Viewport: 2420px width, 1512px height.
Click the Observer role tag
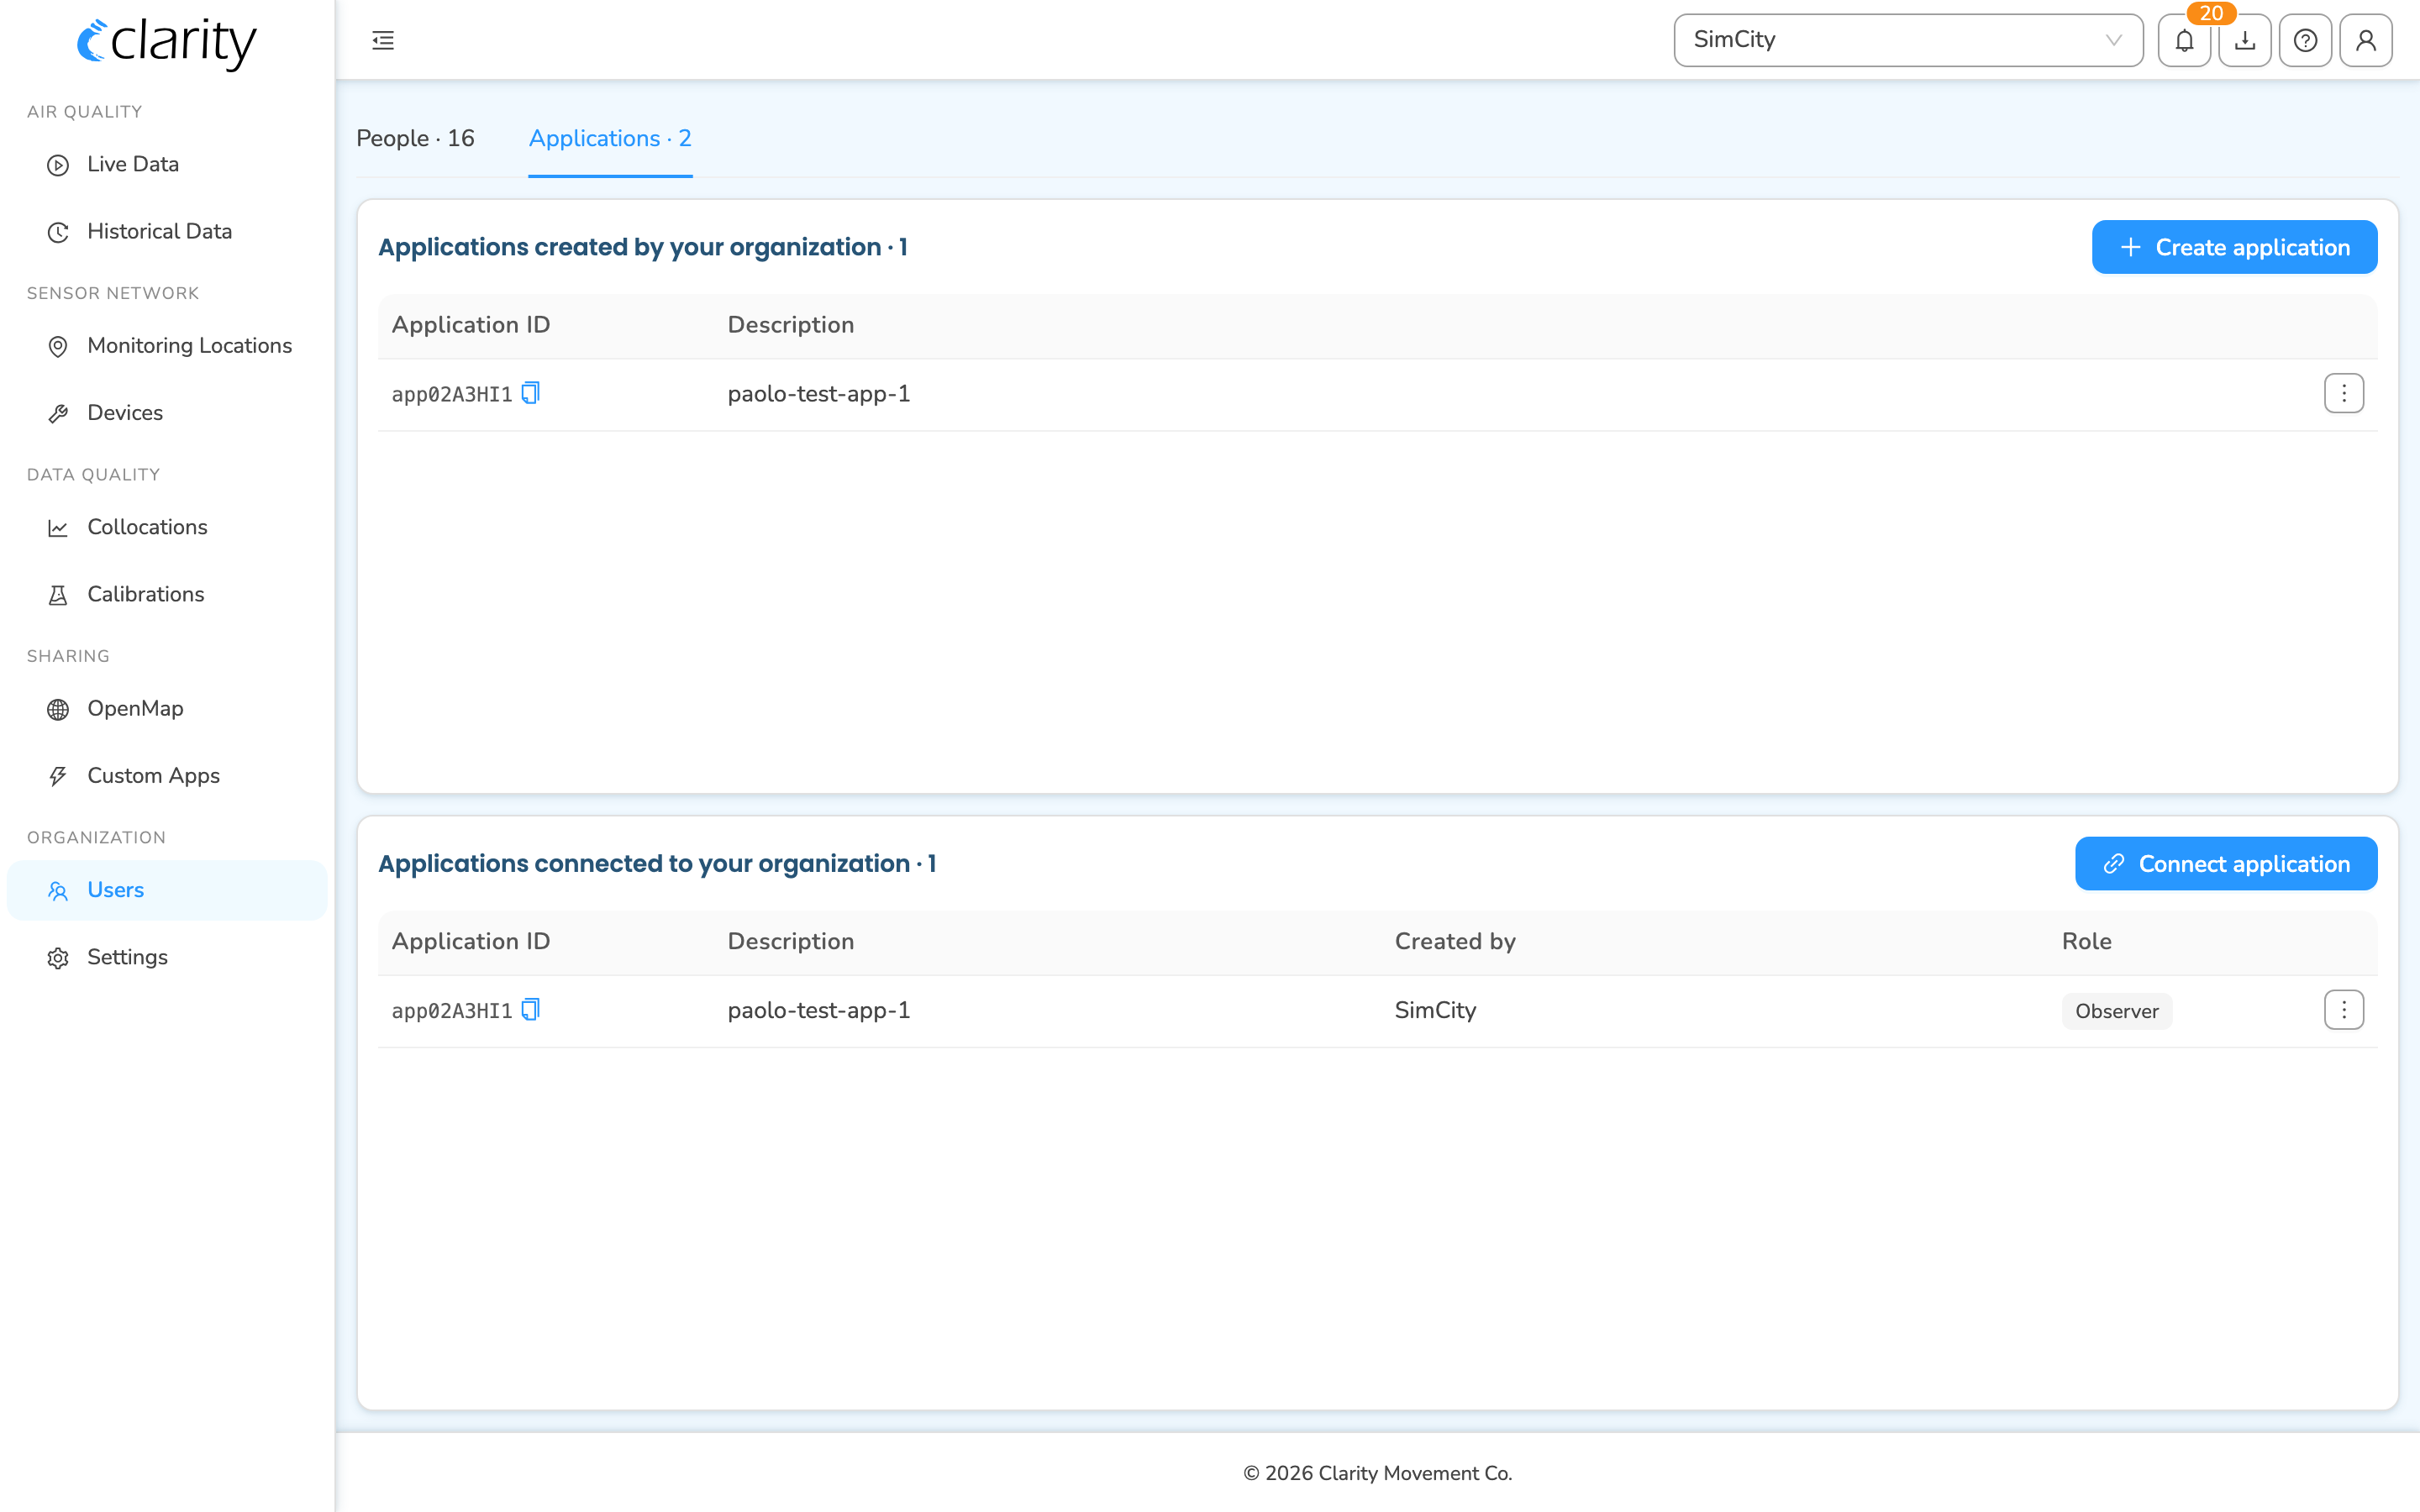[x=2116, y=1011]
